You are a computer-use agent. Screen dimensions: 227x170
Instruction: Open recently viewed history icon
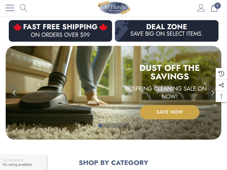tap(221, 74)
